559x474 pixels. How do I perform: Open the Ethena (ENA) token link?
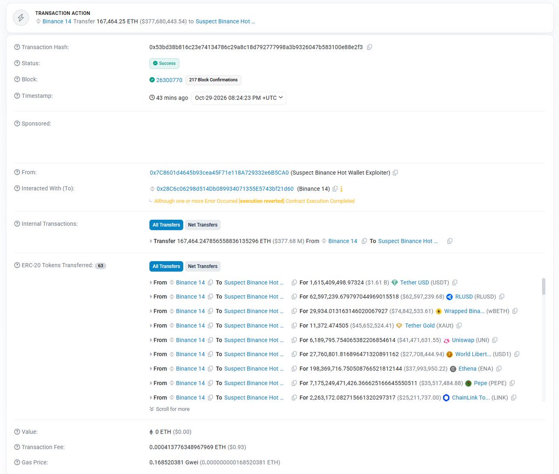[467, 369]
